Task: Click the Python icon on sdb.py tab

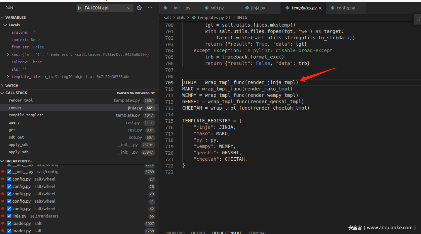Action: pos(206,8)
